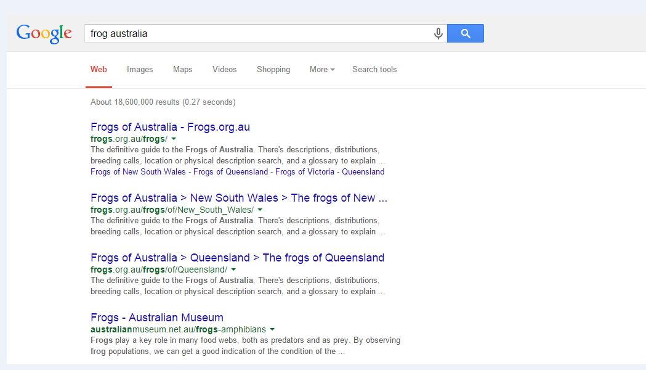Open 'Frogs of Victoria' sitelink
This screenshot has width=646, height=370.
305,171
